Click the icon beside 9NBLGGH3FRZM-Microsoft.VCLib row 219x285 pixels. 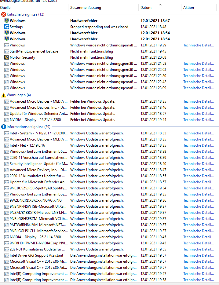click(7, 219)
